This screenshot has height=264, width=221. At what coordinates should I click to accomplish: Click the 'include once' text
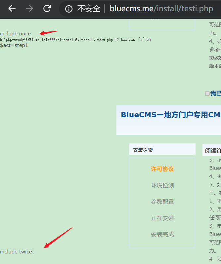pos(15,34)
